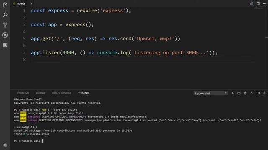This screenshot has width=268, height=150.
Task: Click app.get on line 5
Action: [41, 39]
